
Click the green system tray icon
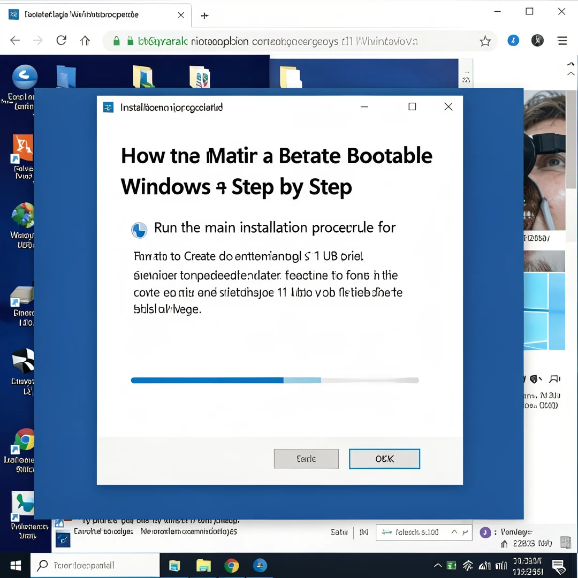click(451, 565)
